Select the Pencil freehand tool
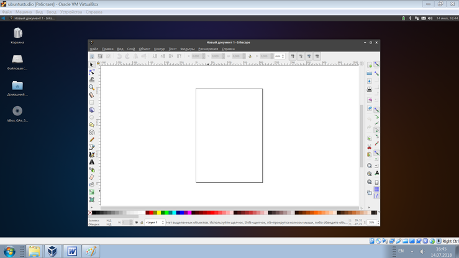 coord(92,140)
